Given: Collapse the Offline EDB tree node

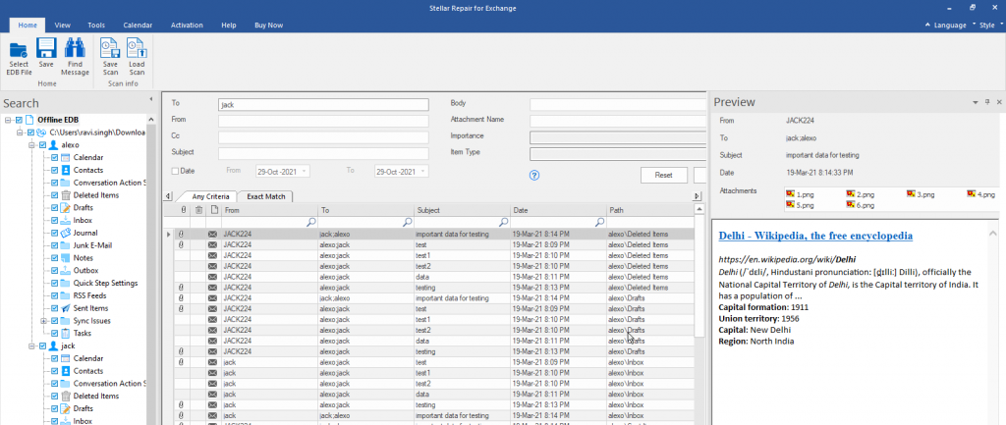Looking at the screenshot, I should tap(8, 120).
